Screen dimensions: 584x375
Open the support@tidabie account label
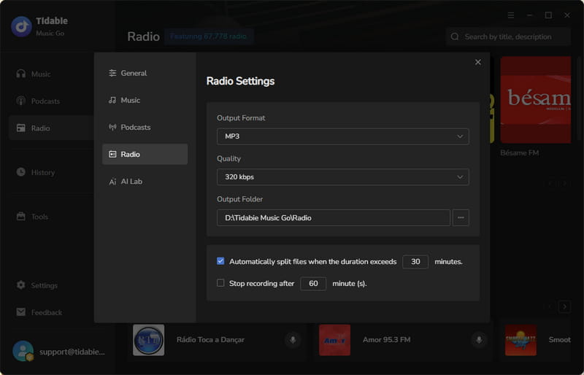[x=72, y=352]
